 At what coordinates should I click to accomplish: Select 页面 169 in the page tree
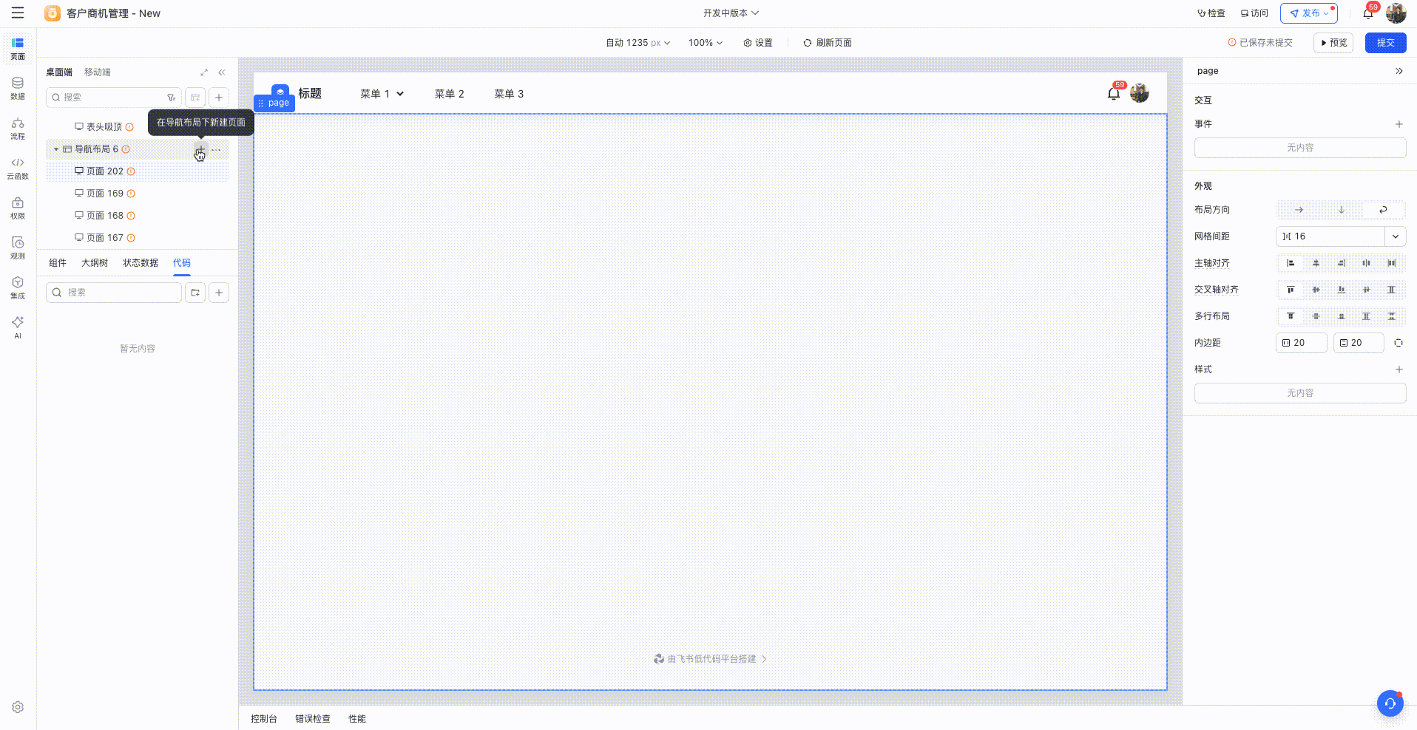click(x=137, y=194)
